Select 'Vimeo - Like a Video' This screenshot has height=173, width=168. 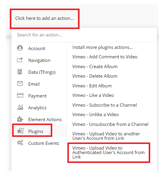pos(93,95)
